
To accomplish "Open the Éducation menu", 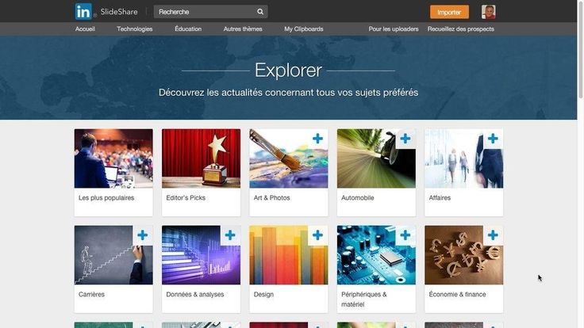I will click(188, 29).
